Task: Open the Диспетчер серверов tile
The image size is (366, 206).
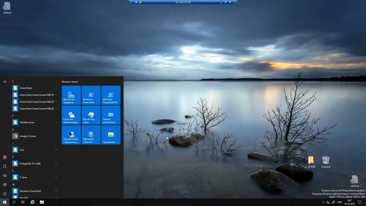Action: coord(71,95)
